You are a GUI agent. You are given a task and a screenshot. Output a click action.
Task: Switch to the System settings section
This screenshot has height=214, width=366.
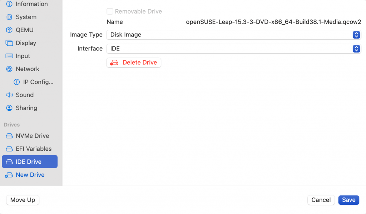click(30, 17)
